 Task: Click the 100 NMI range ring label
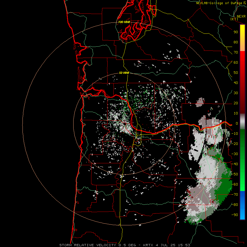click(x=124, y=22)
